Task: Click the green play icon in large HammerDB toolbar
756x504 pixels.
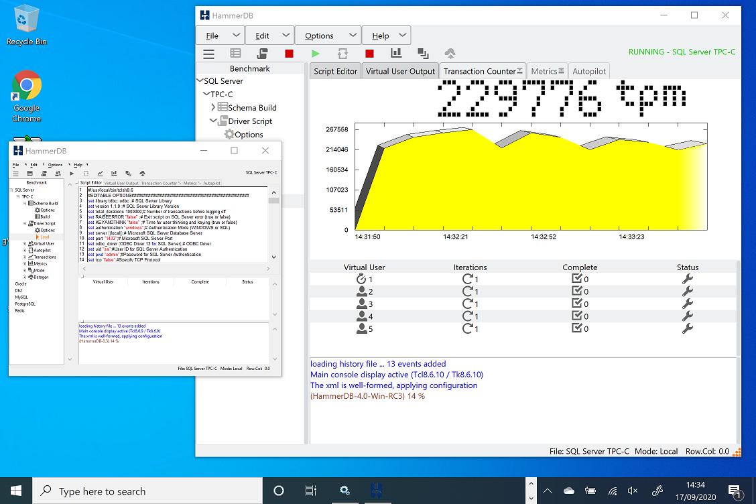Action: pos(316,53)
